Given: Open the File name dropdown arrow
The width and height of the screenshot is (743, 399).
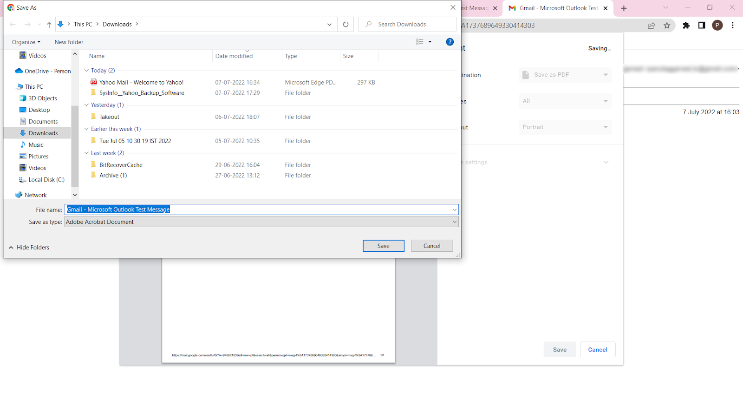Looking at the screenshot, I should point(455,209).
